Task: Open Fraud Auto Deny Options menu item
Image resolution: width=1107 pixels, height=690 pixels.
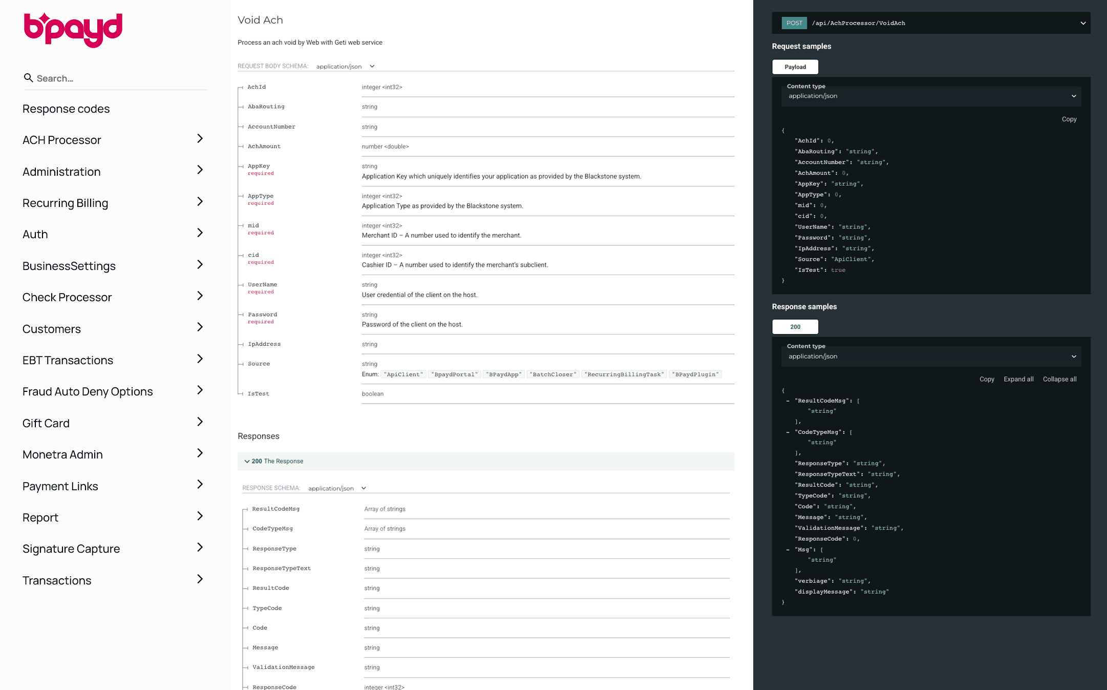Action: 88,391
